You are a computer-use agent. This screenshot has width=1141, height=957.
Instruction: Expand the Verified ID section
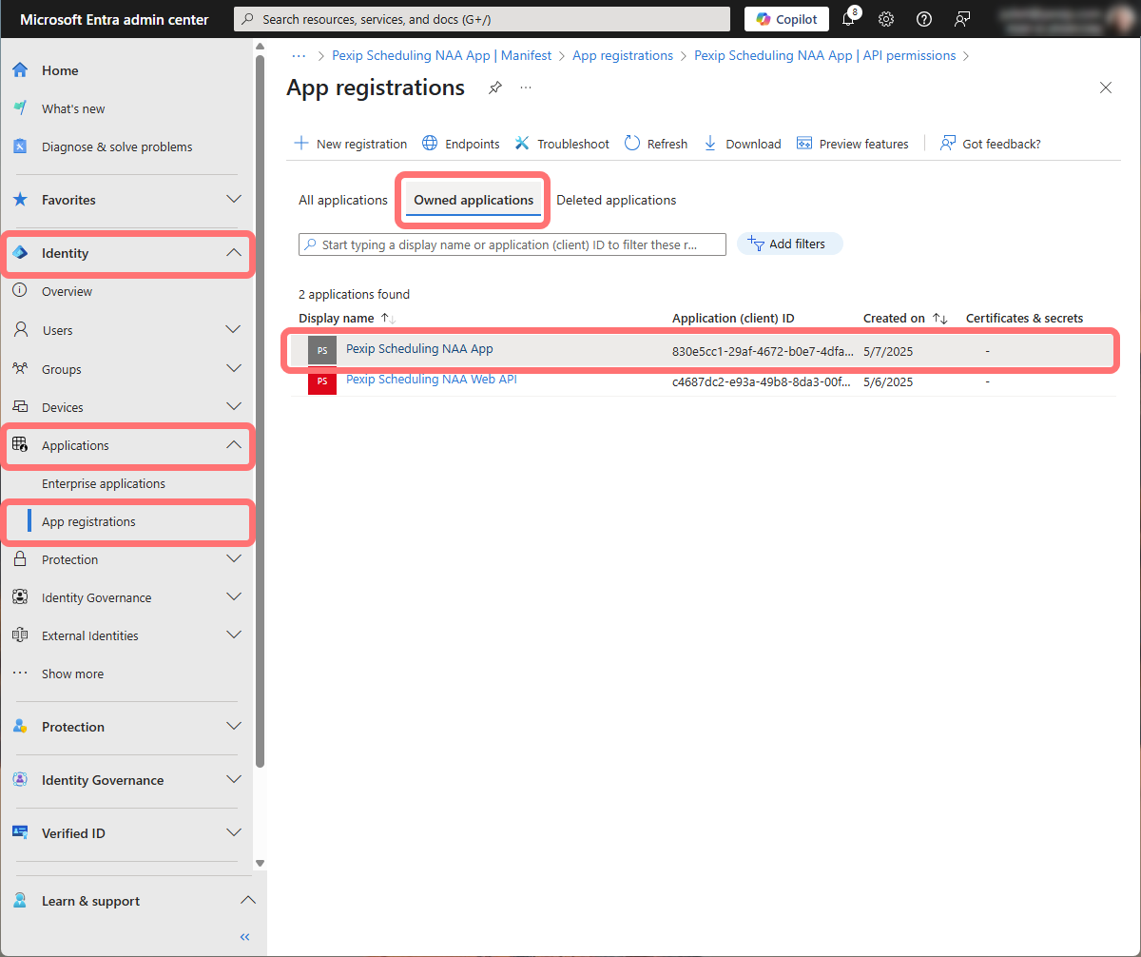233,833
